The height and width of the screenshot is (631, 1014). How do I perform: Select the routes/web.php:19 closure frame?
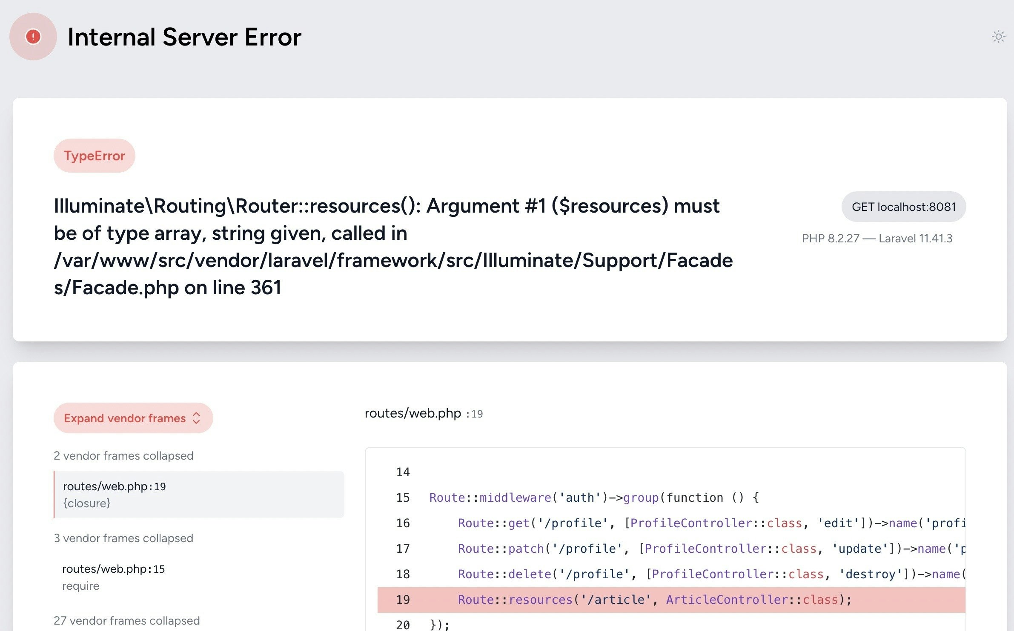(x=199, y=495)
